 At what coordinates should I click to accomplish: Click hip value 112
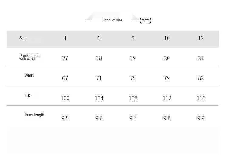[167, 98]
